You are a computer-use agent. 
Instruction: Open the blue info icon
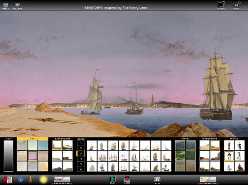[x=21, y=179]
